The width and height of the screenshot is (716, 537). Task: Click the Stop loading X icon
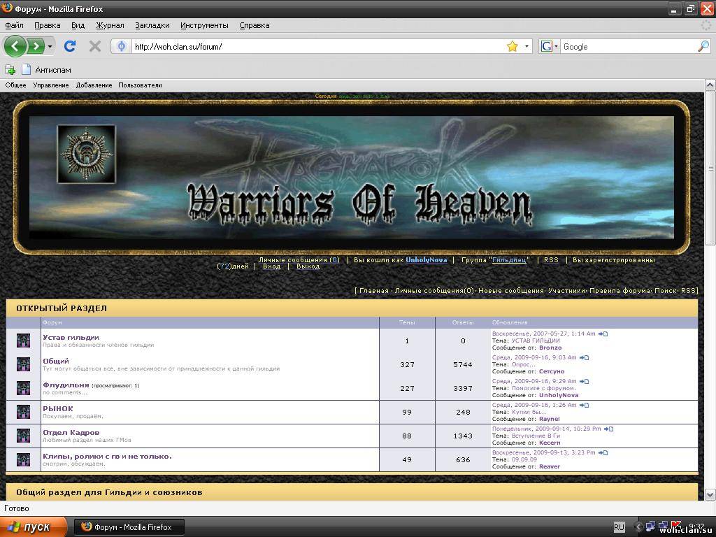pyautogui.click(x=95, y=46)
